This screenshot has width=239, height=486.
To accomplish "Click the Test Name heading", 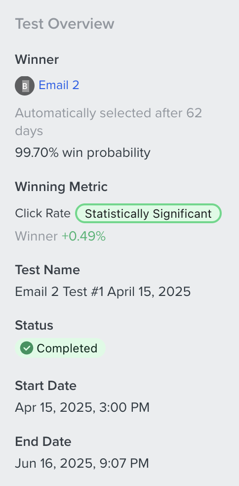I will point(47,270).
